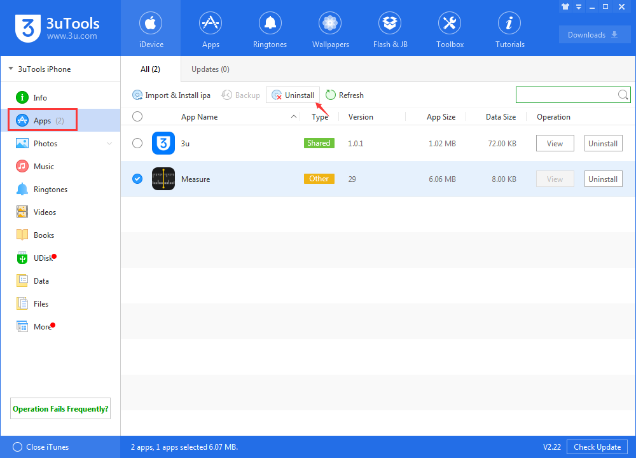Image resolution: width=636 pixels, height=458 pixels.
Task: Click the 3u app icon
Action: click(x=163, y=143)
